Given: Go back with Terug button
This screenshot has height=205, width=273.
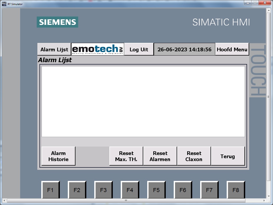Looking at the screenshot, I should pos(228,156).
